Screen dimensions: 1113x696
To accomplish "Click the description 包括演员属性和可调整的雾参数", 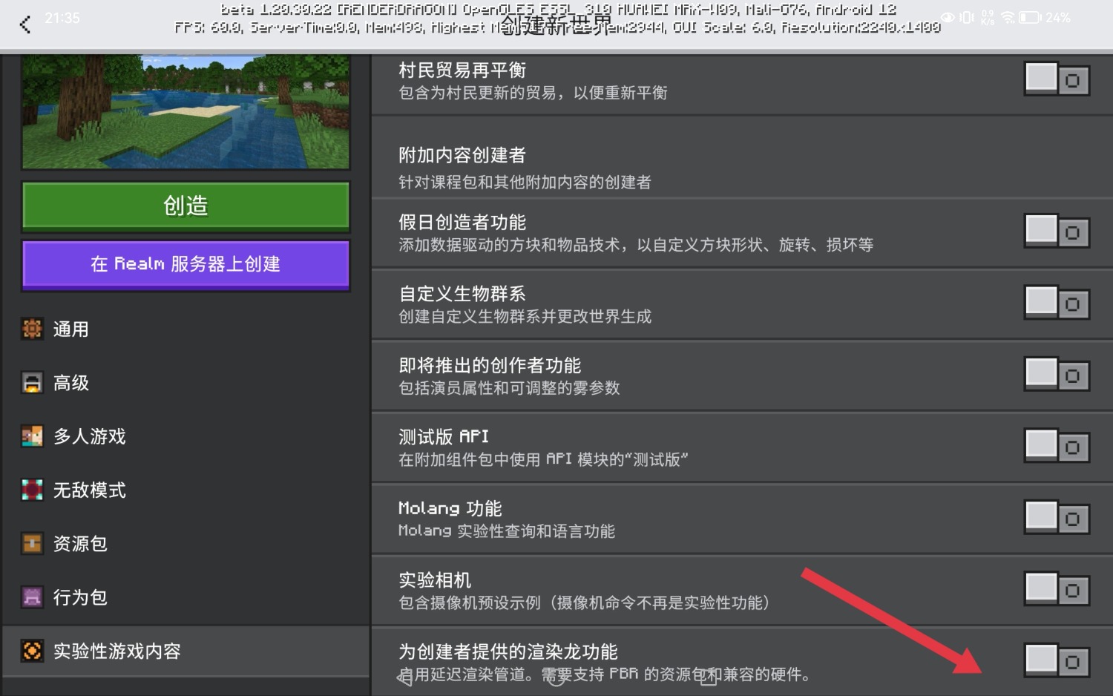I will click(x=509, y=388).
